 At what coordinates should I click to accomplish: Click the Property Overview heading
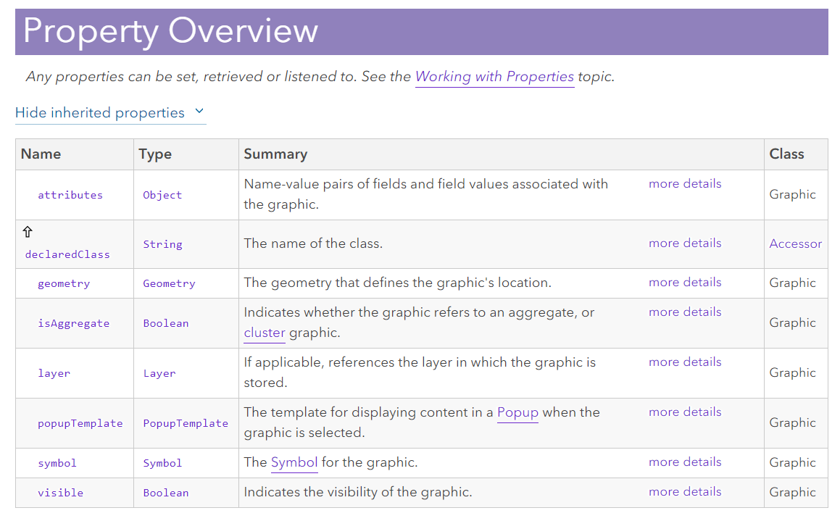pos(170,31)
